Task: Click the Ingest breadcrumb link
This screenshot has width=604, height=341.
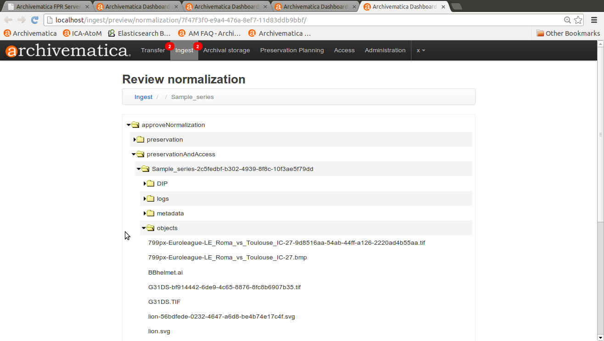Action: click(143, 97)
